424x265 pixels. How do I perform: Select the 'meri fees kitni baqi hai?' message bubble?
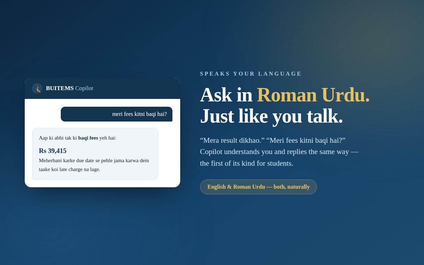click(117, 114)
